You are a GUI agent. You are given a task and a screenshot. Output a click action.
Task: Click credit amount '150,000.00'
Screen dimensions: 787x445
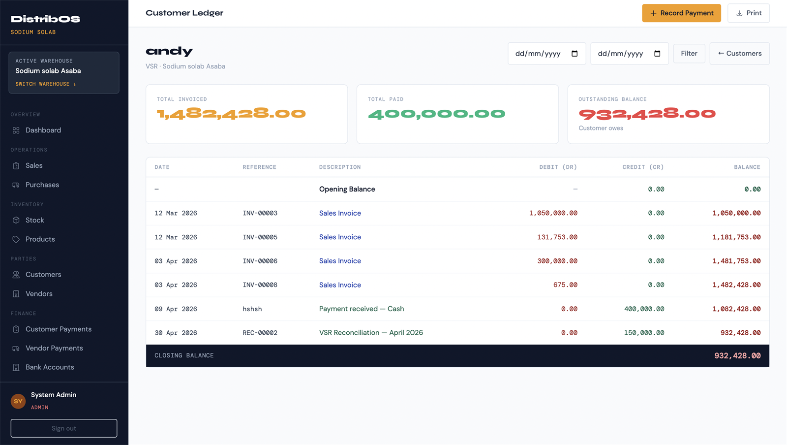click(644, 333)
